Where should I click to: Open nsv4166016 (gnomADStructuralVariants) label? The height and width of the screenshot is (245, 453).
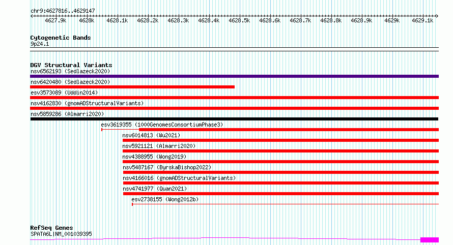point(179,178)
